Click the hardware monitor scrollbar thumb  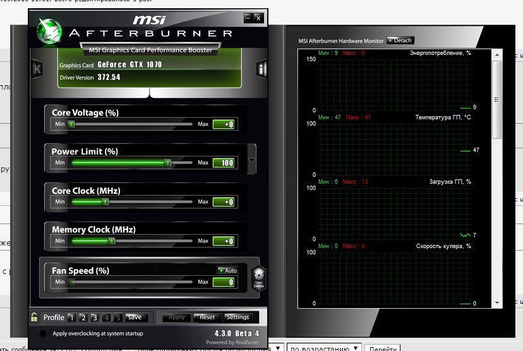497,99
